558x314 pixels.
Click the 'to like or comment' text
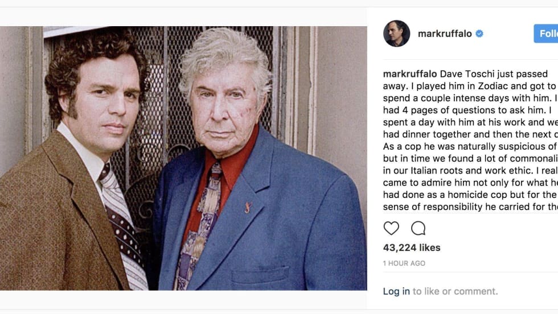coord(455,291)
